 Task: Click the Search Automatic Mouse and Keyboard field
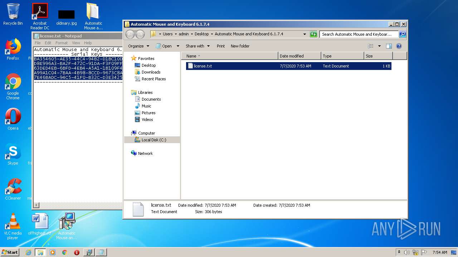click(x=359, y=34)
